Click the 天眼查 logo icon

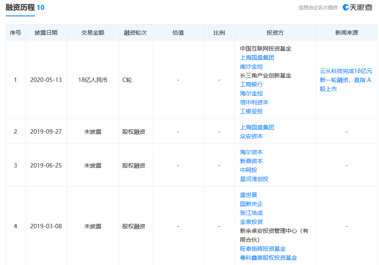pyautogui.click(x=357, y=7)
